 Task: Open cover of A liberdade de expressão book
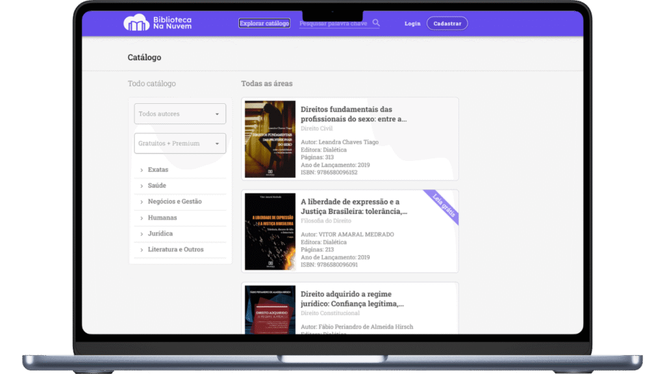[270, 232]
